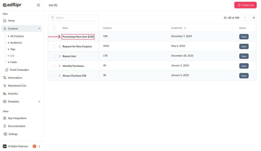261x151 pixels.
Task: Open App Integrations page
Action: point(17,118)
